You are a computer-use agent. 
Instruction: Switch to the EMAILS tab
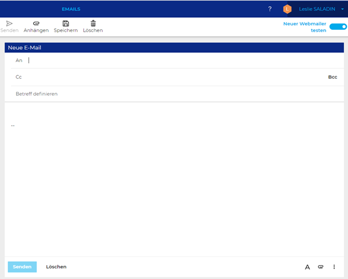click(71, 9)
